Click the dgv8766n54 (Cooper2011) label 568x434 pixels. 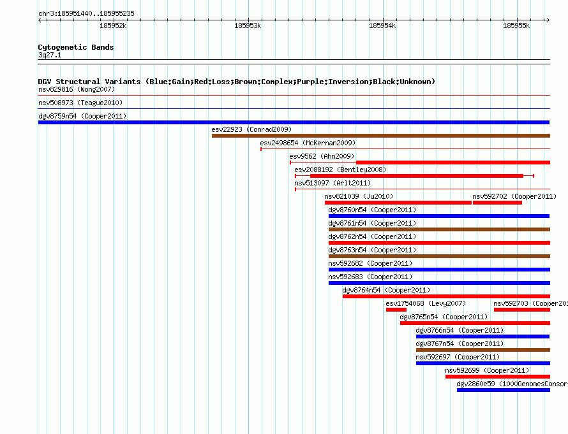coord(460,330)
